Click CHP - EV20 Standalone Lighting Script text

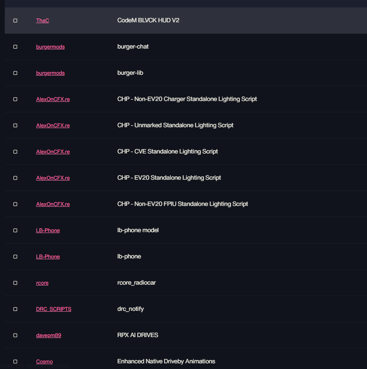click(x=169, y=178)
